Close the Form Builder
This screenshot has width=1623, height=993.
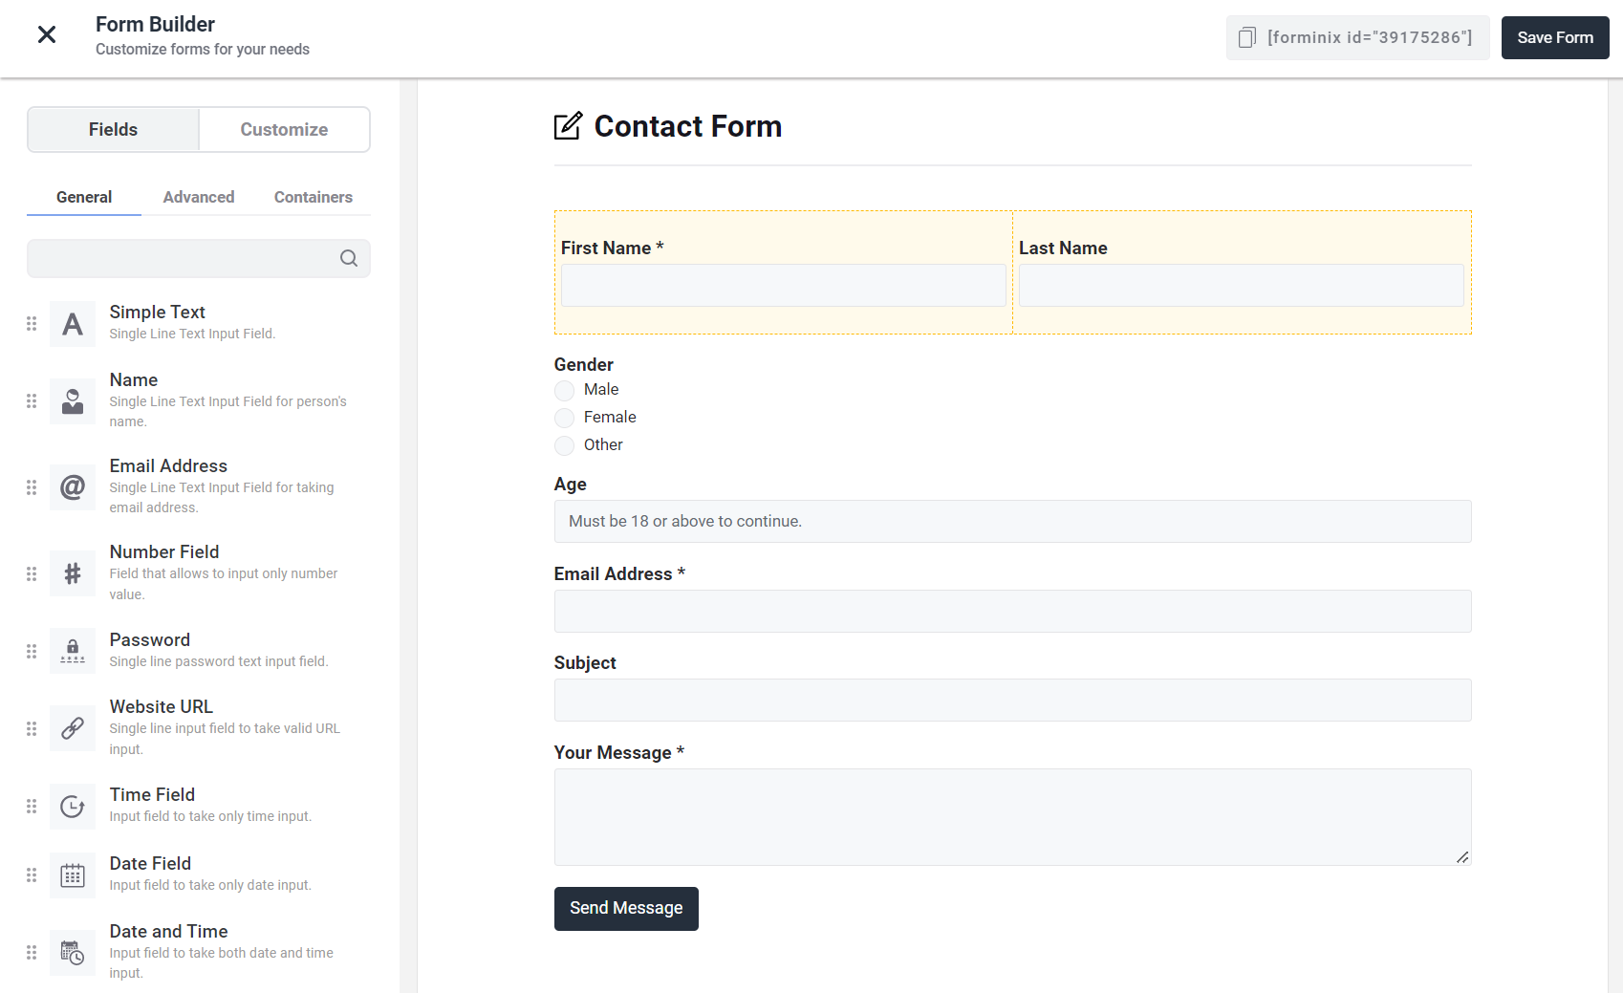[x=47, y=35]
